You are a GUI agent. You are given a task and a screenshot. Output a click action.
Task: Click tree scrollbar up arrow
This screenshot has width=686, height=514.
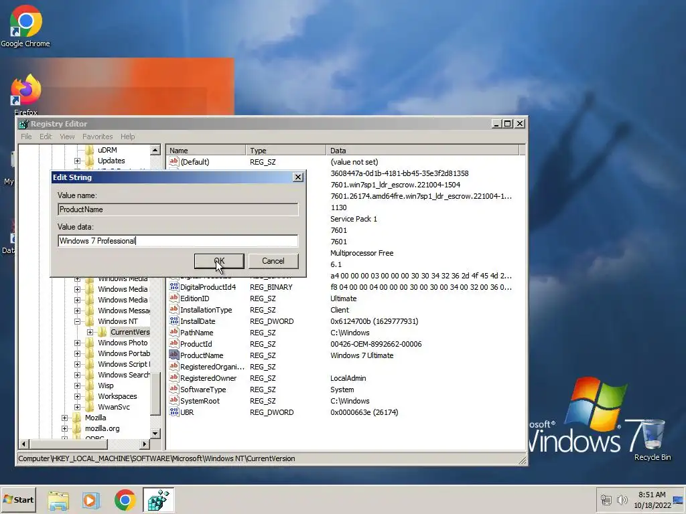[155, 150]
